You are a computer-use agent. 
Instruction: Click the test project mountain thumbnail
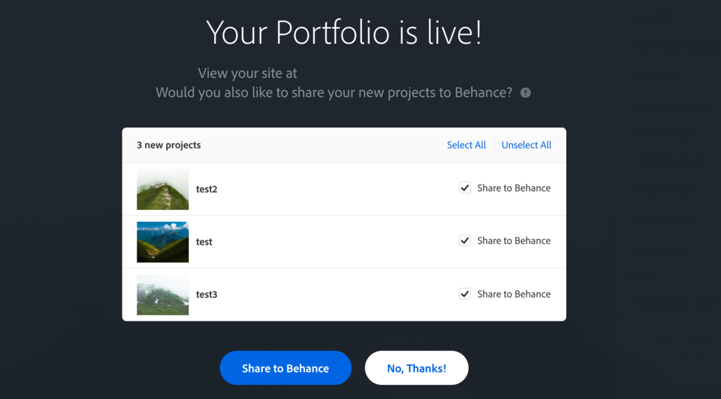click(x=163, y=242)
